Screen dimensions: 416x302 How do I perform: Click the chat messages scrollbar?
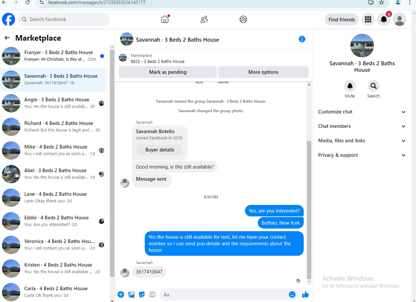[x=309, y=210]
